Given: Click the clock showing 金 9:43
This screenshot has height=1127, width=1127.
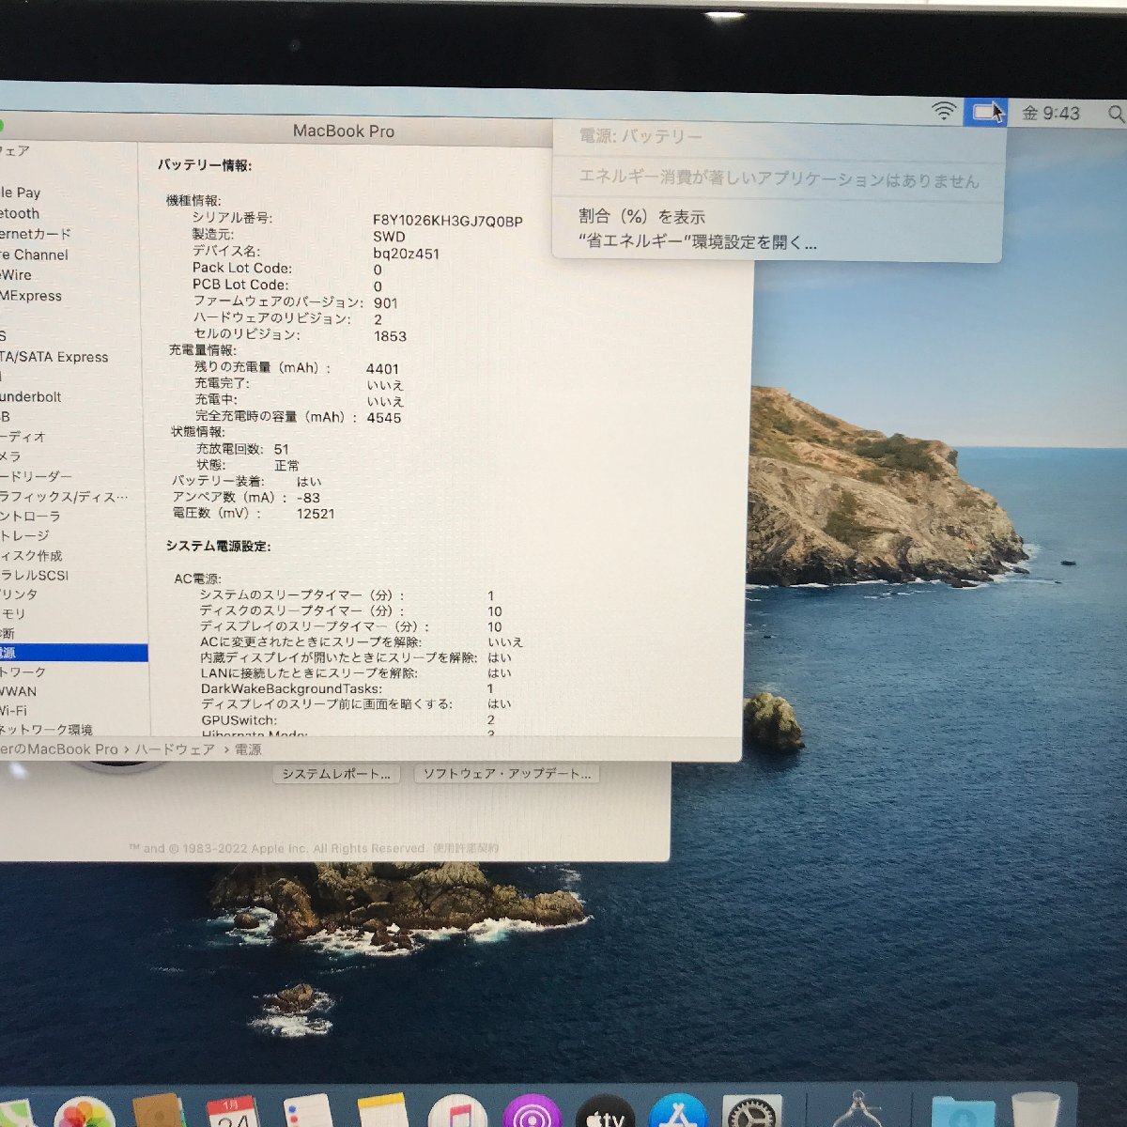Looking at the screenshot, I should coord(1051,113).
